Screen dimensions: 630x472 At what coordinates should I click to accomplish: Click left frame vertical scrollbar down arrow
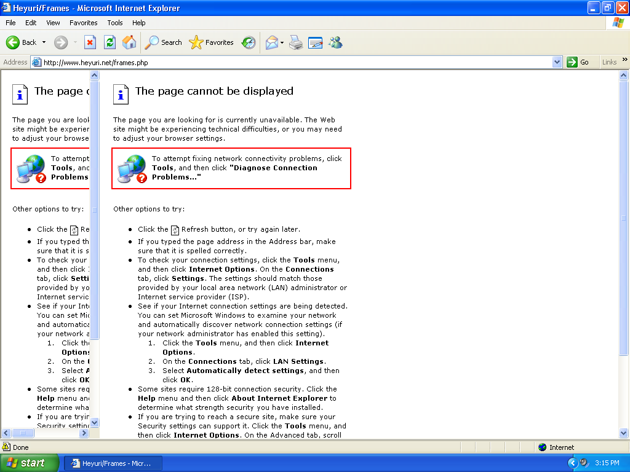point(94,422)
